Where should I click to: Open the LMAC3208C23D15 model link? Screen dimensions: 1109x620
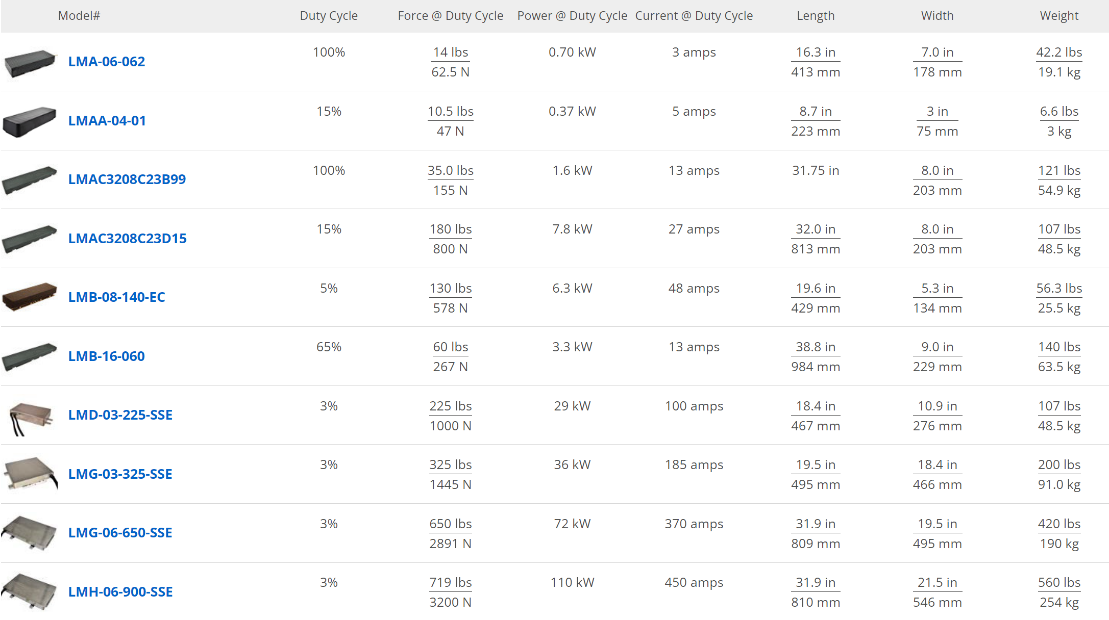[x=128, y=239]
